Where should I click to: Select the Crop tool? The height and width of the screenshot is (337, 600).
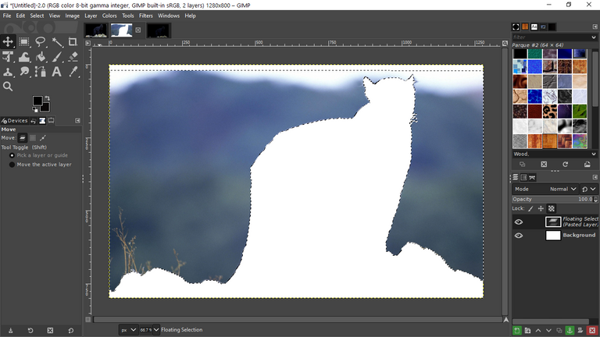click(73, 42)
